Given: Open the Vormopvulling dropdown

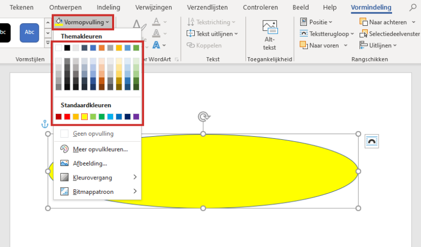Looking at the screenshot, I should click(83, 22).
